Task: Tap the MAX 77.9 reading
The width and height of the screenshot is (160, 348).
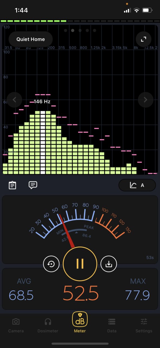Action: (138, 289)
